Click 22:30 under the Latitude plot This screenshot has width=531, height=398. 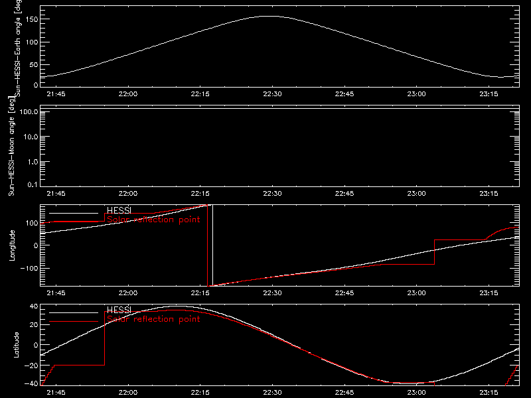(272, 393)
